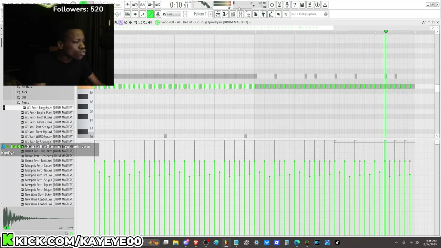Click the B4 piano key
Screen dimensions: 441x248
[85, 92]
